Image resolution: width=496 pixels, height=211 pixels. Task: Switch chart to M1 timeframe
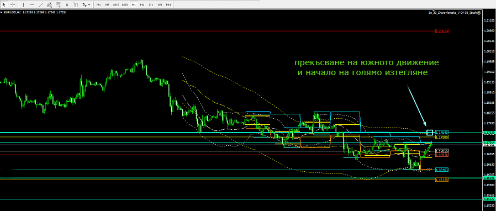point(99,5)
